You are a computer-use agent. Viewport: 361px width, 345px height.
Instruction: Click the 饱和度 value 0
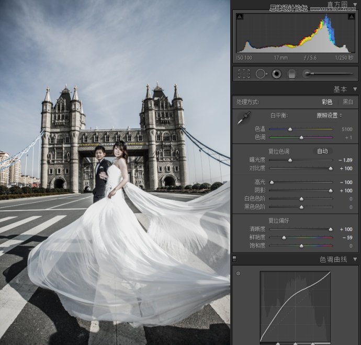[351, 246]
